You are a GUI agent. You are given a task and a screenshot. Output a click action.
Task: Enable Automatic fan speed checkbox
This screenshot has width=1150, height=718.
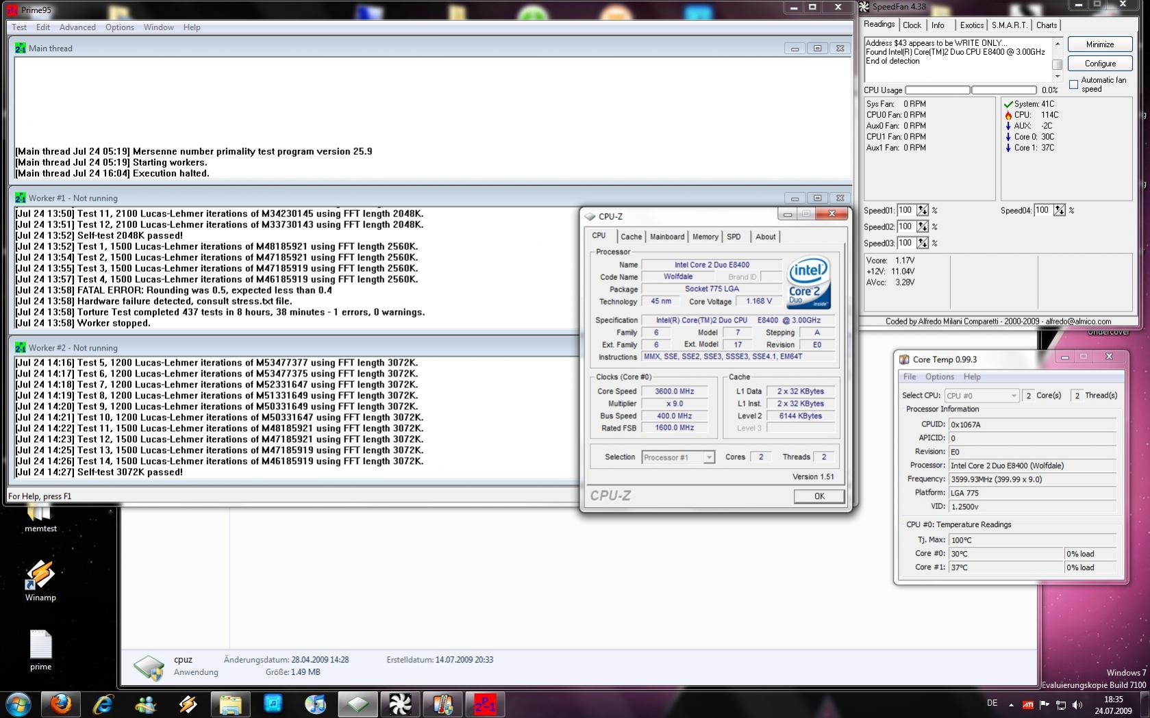pos(1073,84)
